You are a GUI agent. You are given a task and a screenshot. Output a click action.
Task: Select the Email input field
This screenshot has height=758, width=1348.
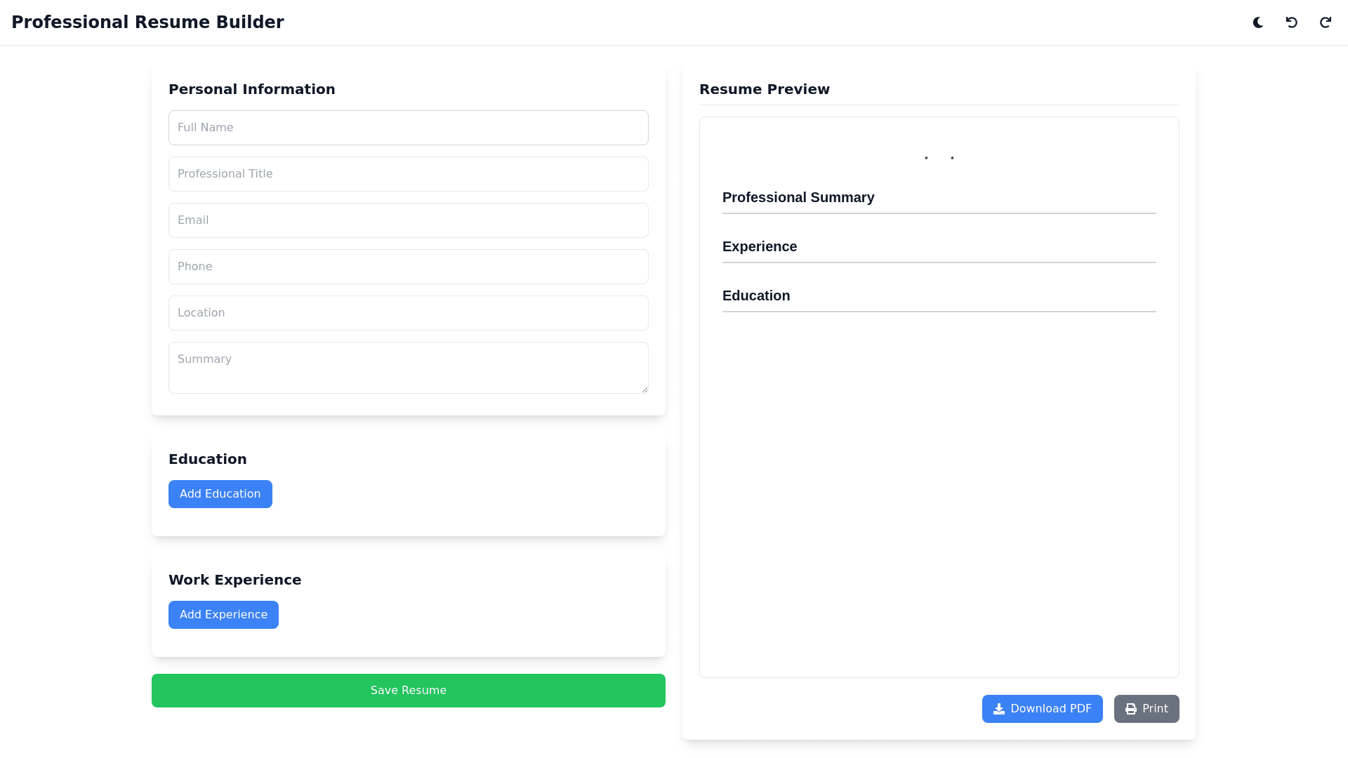coord(409,220)
